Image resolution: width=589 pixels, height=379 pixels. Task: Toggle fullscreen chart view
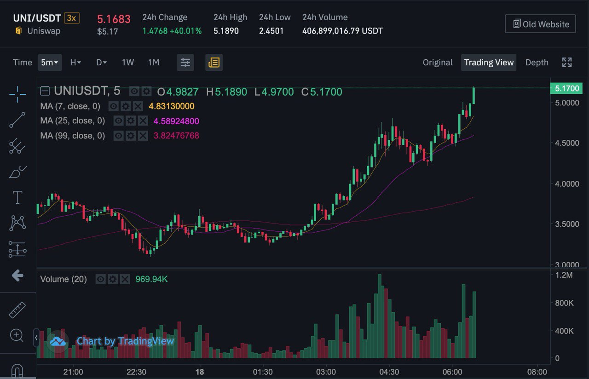[567, 63]
